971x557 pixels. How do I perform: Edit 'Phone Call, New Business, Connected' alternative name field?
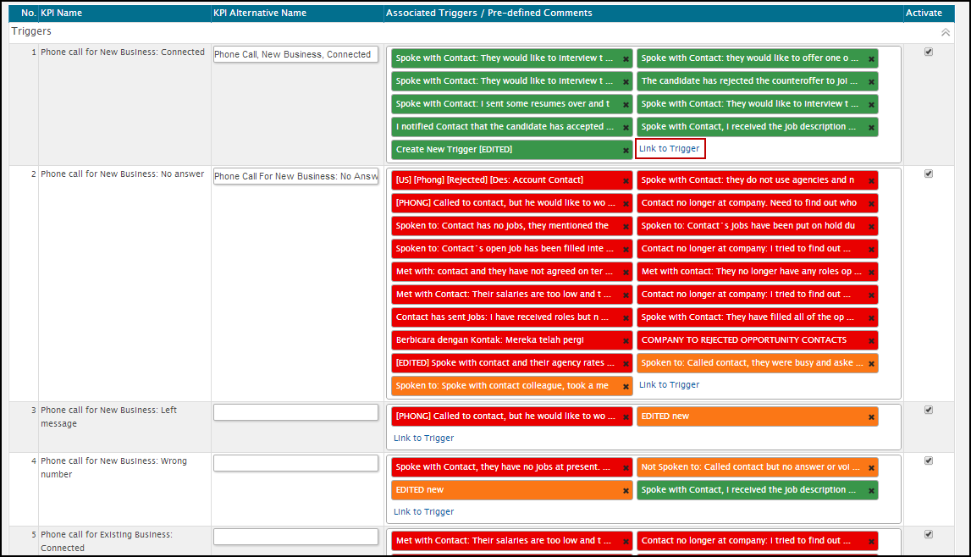296,54
